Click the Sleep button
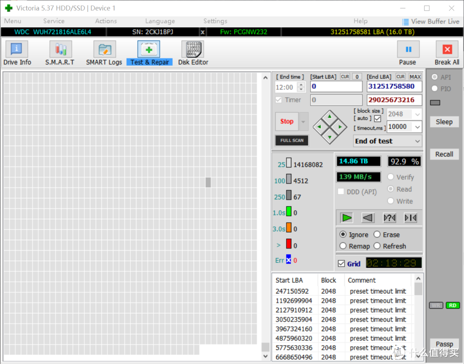Viewport: 464px width, 364px height. [x=444, y=122]
